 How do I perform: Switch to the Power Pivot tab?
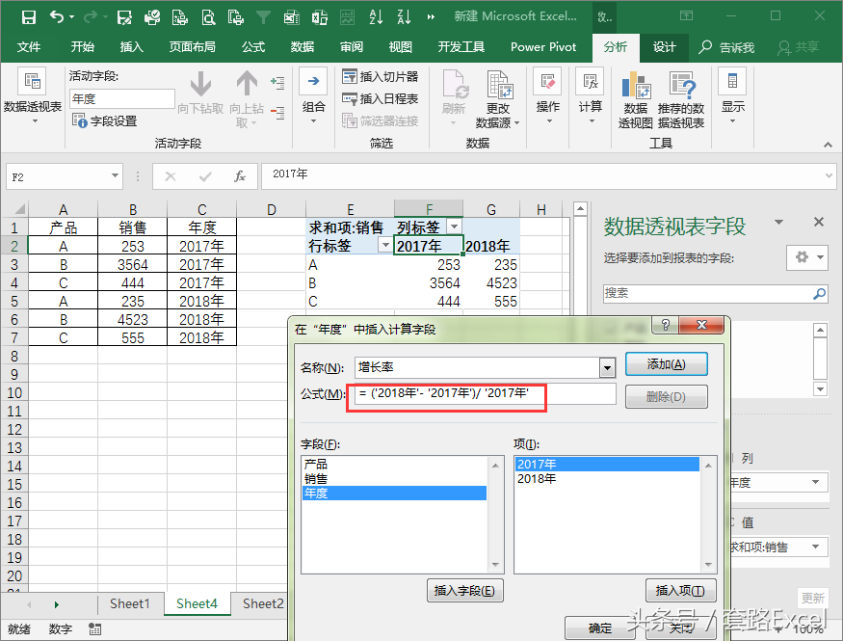click(x=543, y=47)
